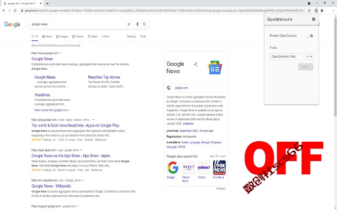Open the Bengali language link
This screenshot has width=337, height=210.
(206, 142)
